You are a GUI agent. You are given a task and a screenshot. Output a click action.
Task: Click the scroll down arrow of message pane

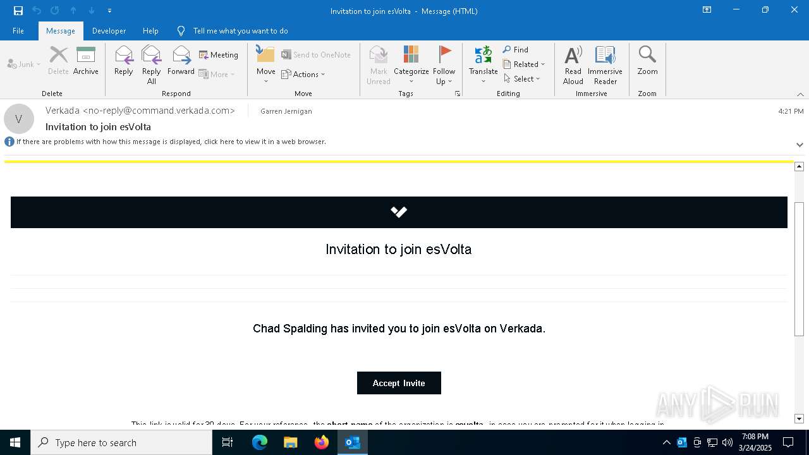point(799,419)
